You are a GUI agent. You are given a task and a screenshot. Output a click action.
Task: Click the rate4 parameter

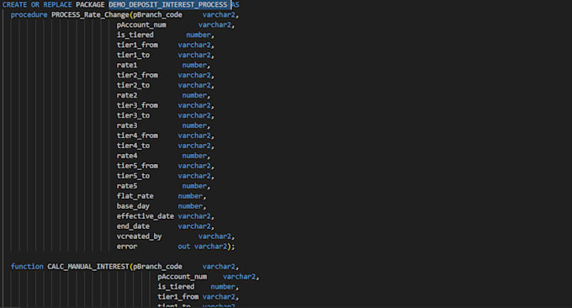127,156
